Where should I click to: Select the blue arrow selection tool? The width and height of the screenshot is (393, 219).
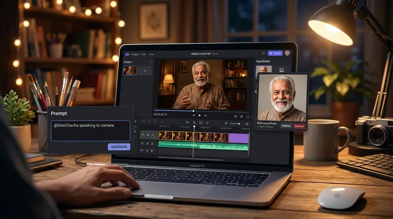136,121
